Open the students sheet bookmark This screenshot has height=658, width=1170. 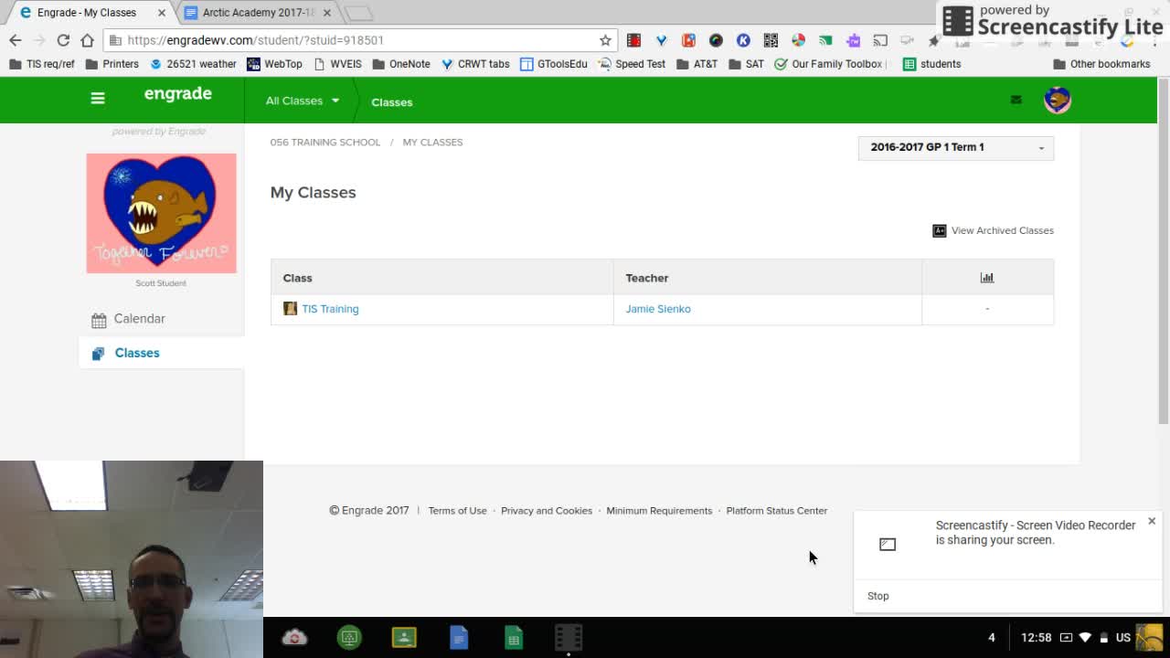tap(931, 64)
